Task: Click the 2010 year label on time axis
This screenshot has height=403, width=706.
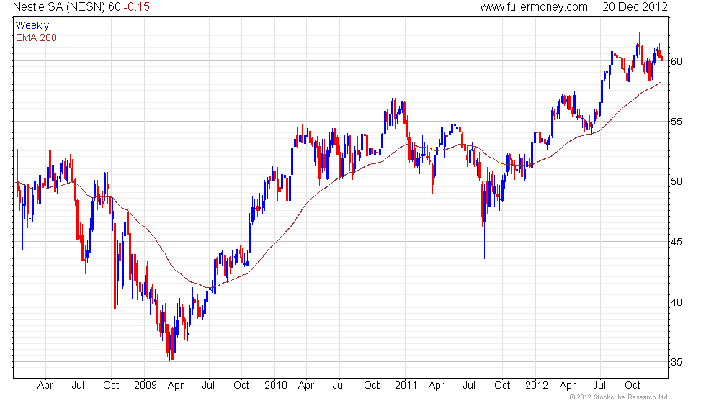Action: tap(275, 386)
